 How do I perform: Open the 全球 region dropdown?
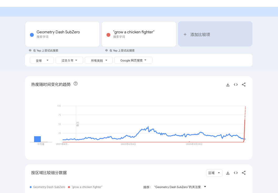pyautogui.click(x=42, y=60)
